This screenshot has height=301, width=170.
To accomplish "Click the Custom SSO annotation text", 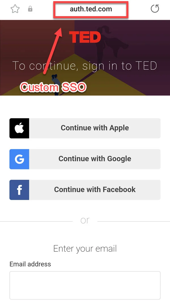I will [x=53, y=87].
